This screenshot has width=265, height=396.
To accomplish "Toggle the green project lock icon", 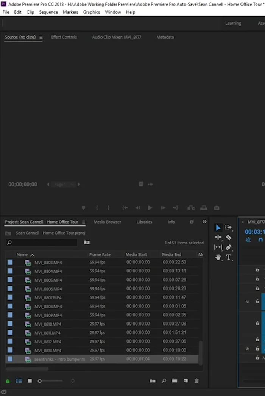I will point(8,381).
